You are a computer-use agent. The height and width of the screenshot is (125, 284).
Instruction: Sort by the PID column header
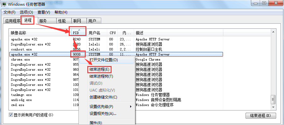(79, 33)
